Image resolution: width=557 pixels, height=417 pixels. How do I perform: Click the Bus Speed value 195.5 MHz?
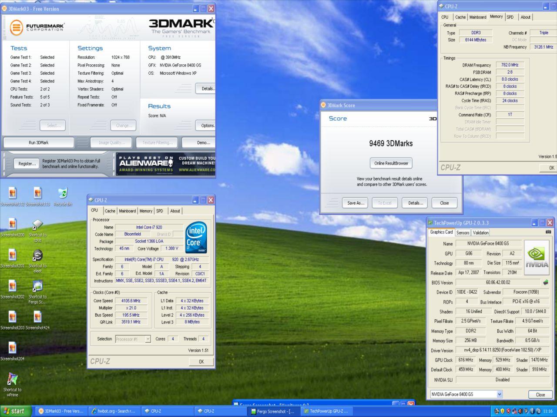(131, 315)
